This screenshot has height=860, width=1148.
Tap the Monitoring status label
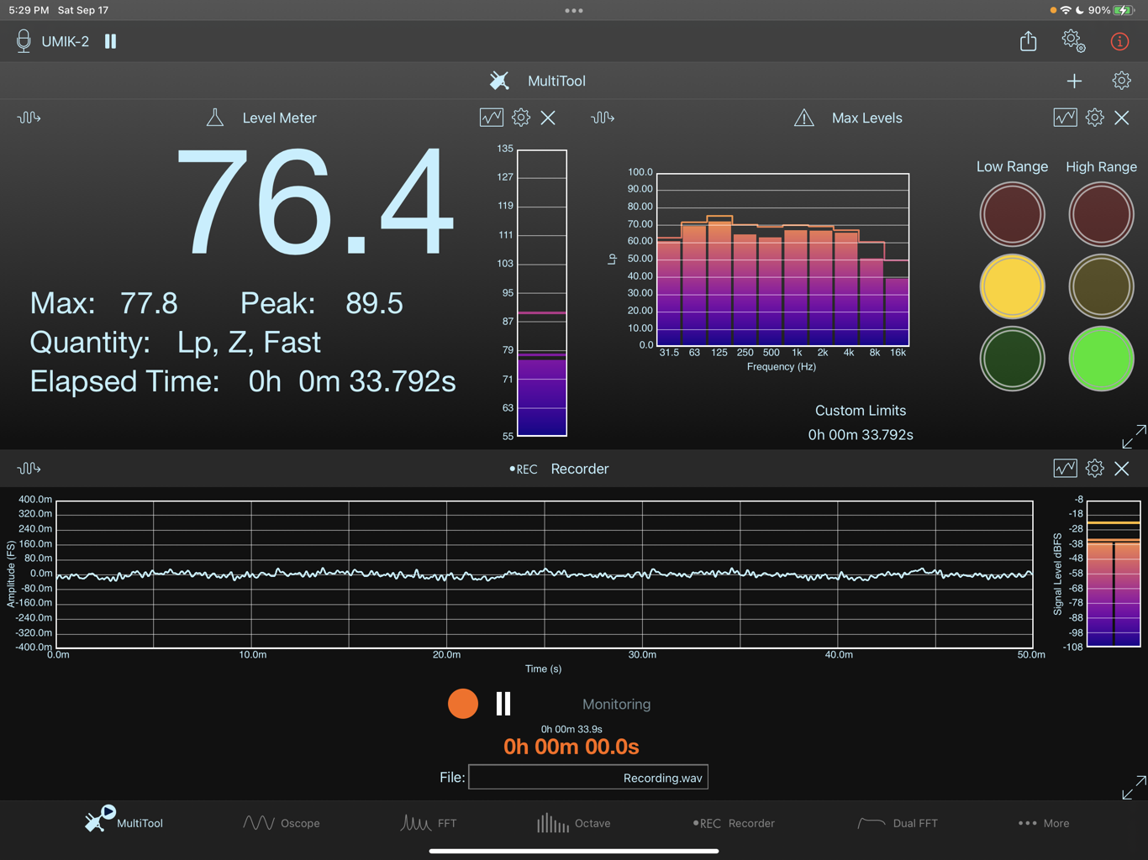click(x=617, y=705)
